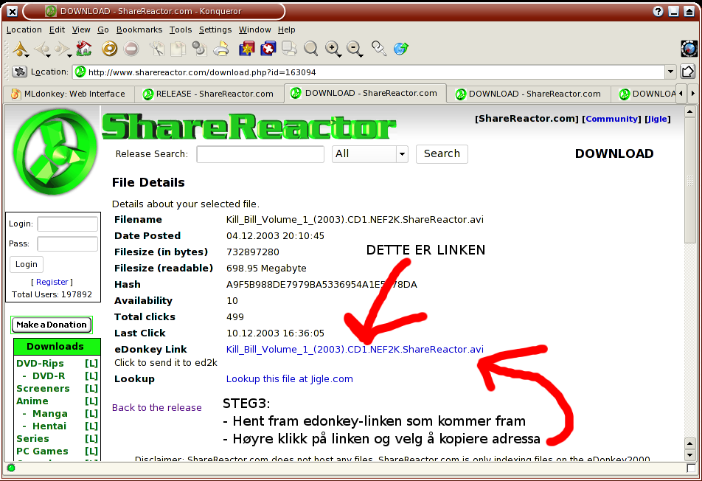Expand the location URL history dropdown
Screen dimensions: 702x481
[670, 72]
